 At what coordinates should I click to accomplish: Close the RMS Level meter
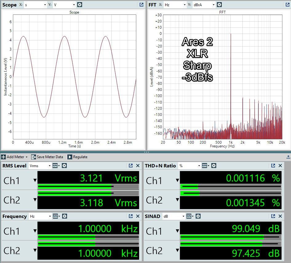pyautogui.click(x=138, y=166)
